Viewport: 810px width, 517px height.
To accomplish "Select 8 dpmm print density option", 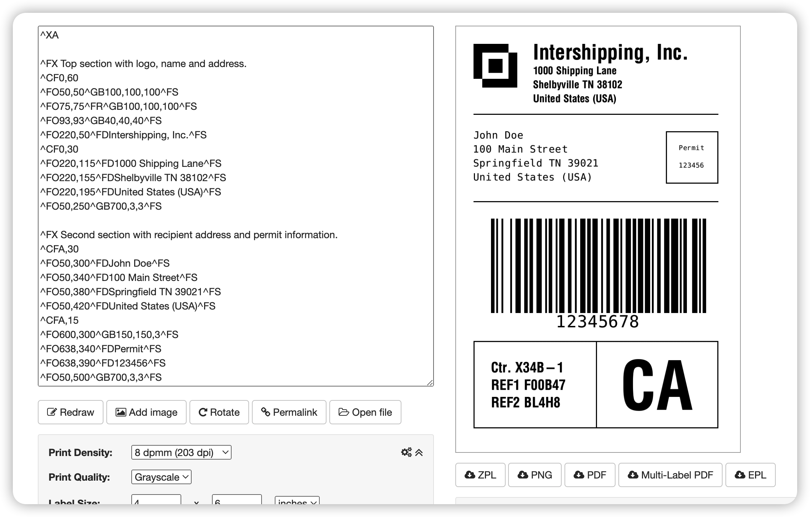I will [179, 453].
